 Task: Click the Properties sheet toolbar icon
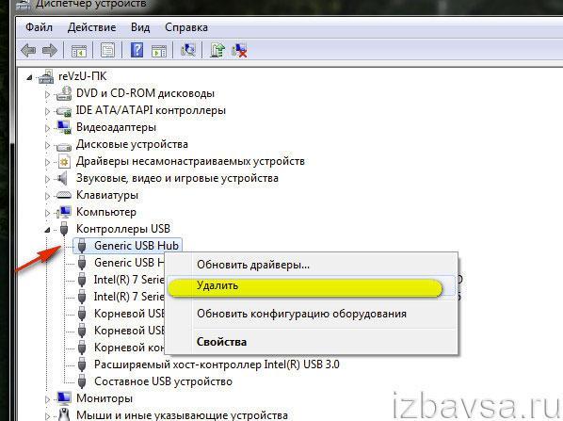pos(107,50)
